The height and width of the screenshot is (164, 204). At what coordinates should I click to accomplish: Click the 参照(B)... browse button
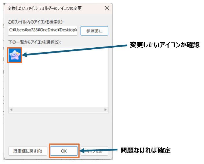pos(94,31)
